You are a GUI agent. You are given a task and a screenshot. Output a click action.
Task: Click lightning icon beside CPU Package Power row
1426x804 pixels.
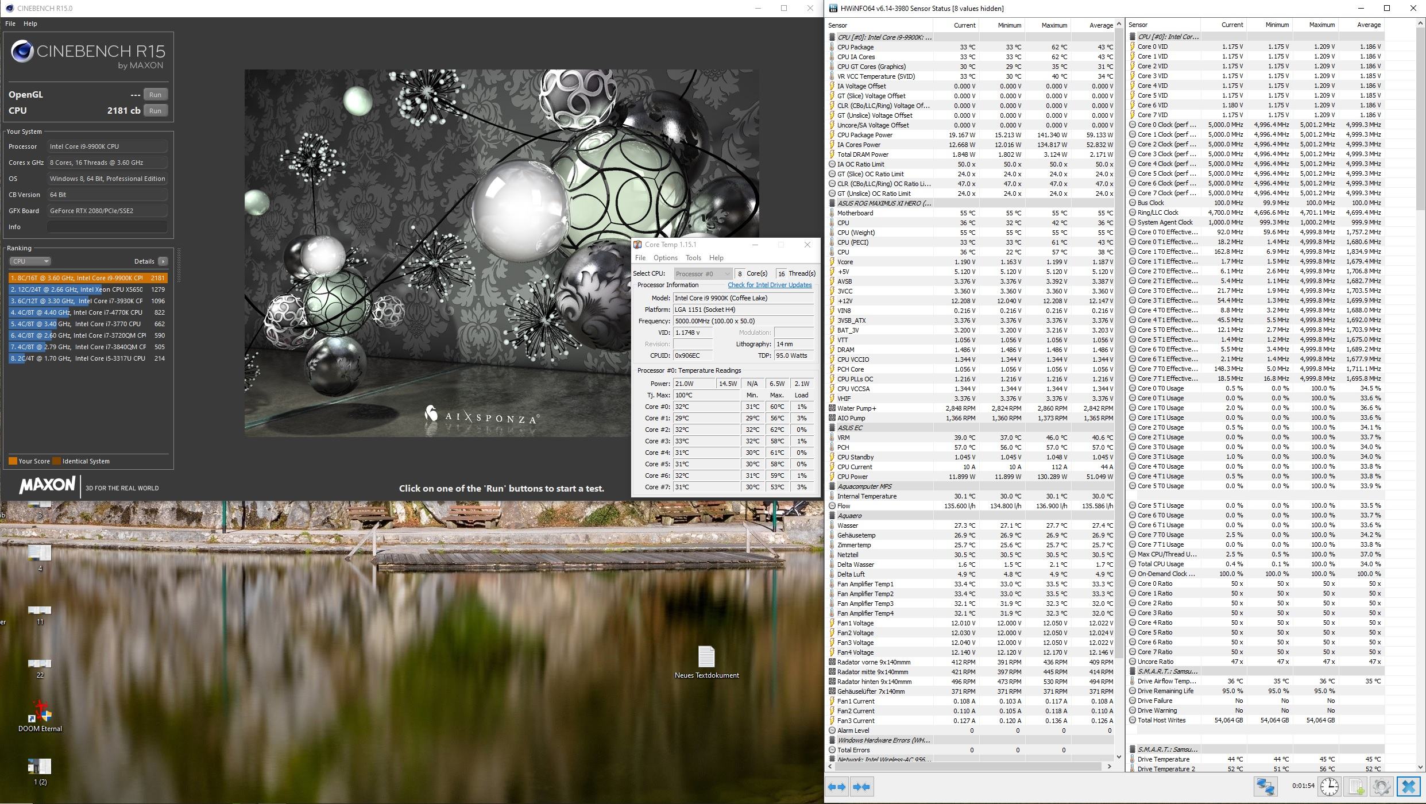[832, 135]
